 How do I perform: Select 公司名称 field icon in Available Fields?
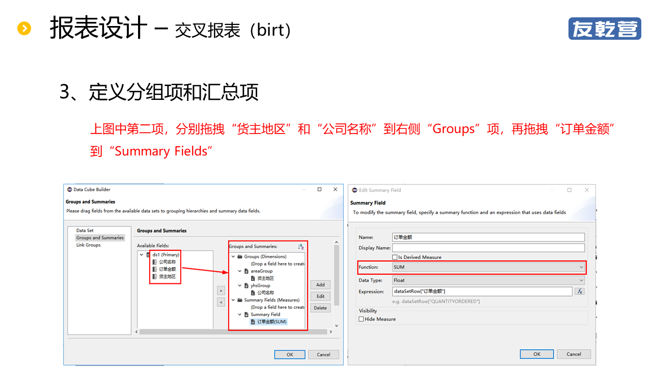(155, 262)
